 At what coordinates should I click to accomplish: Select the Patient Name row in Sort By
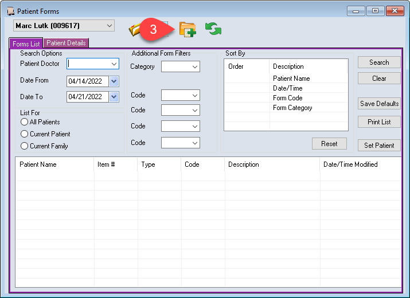[x=286, y=79]
